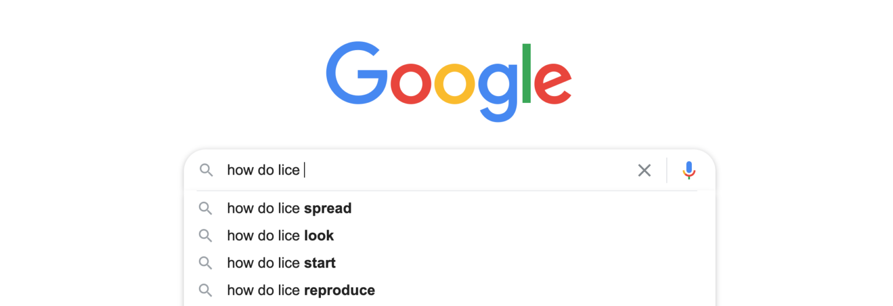893x306 pixels.
Task: Click magnifier icon beside "how do lice look"
Action: coord(205,236)
